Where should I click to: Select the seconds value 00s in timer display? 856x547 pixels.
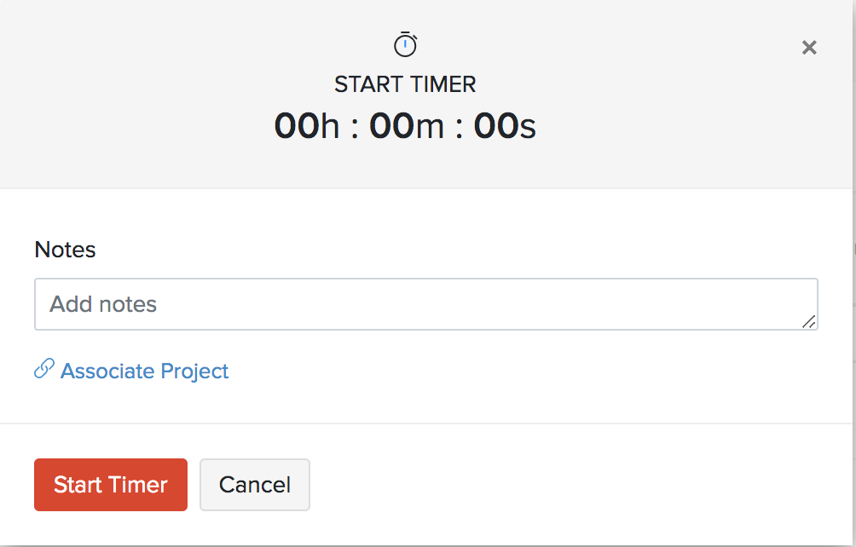(x=503, y=125)
